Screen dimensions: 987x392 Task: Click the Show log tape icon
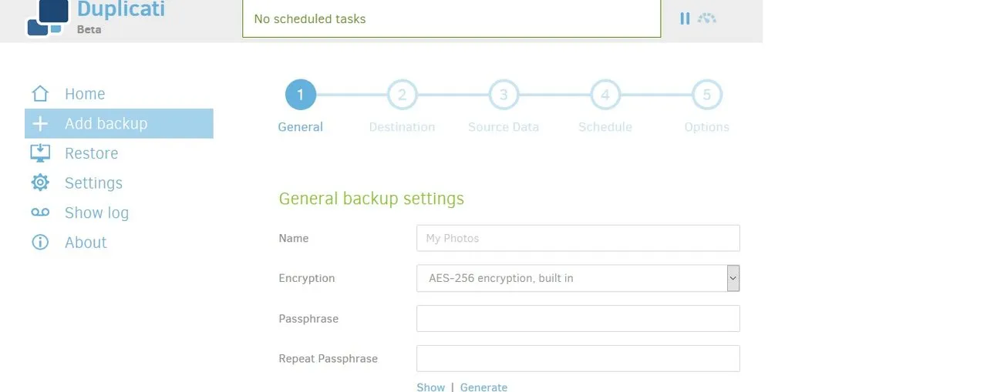click(x=40, y=213)
